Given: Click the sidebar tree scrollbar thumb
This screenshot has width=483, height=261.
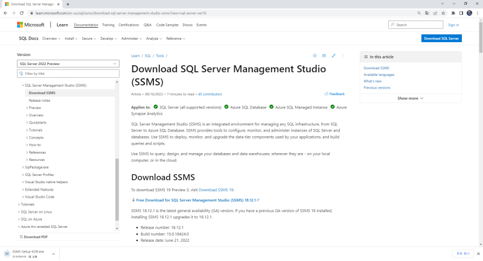Looking at the screenshot, I should (117, 190).
